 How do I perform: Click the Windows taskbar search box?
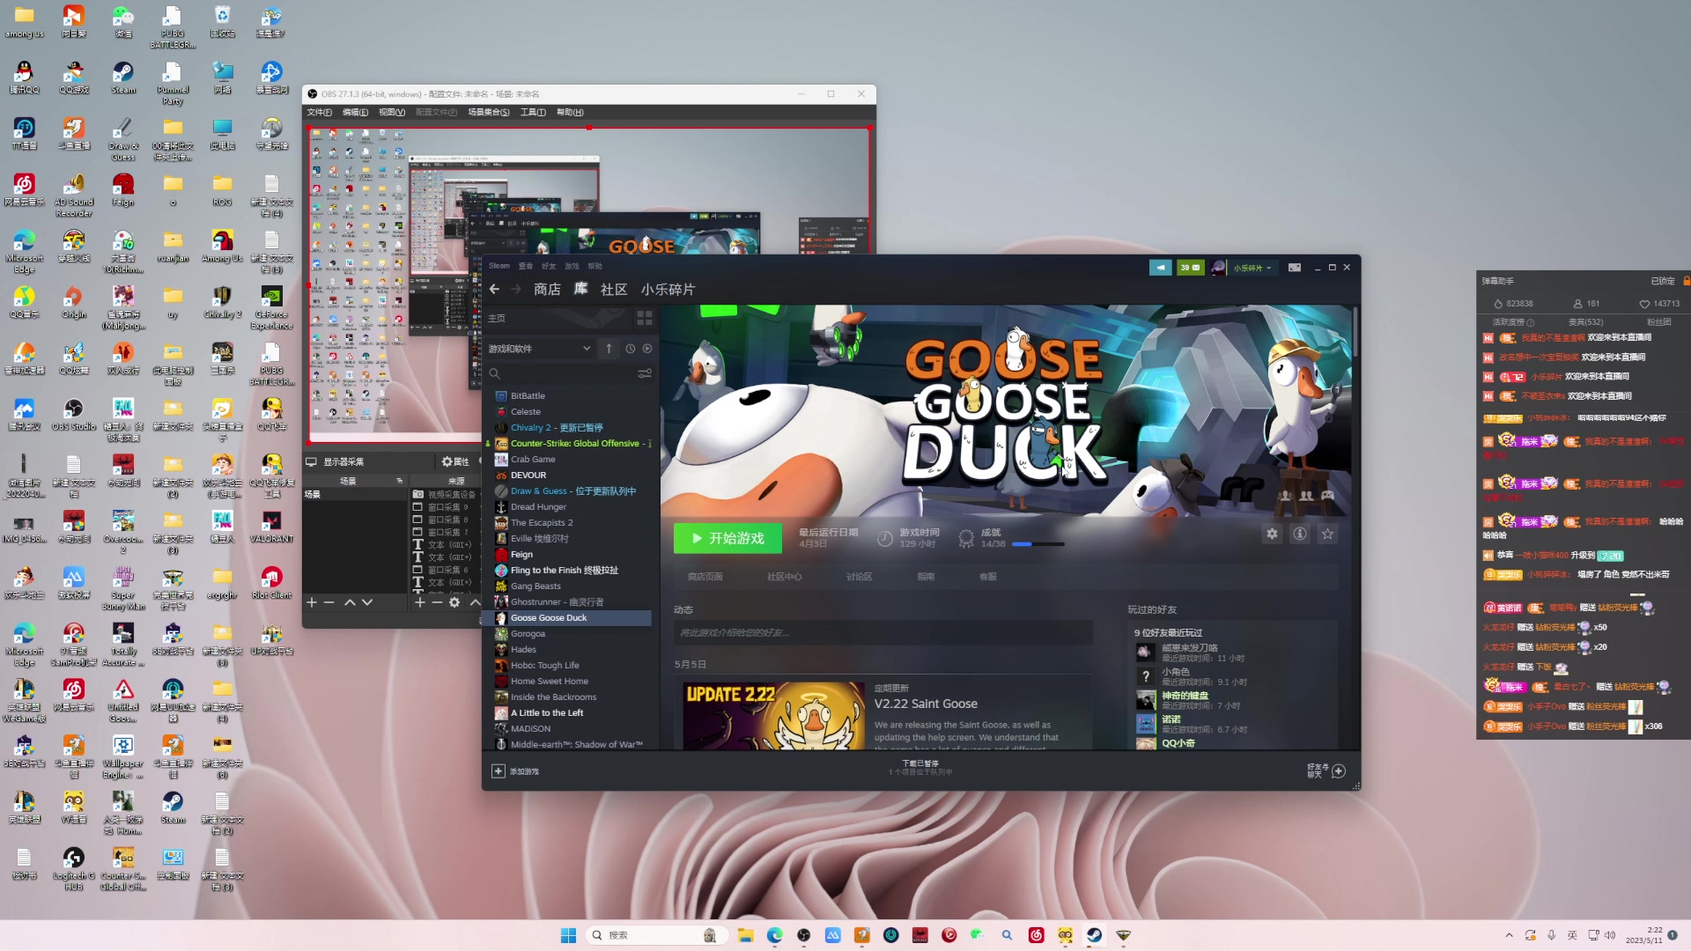(x=657, y=935)
